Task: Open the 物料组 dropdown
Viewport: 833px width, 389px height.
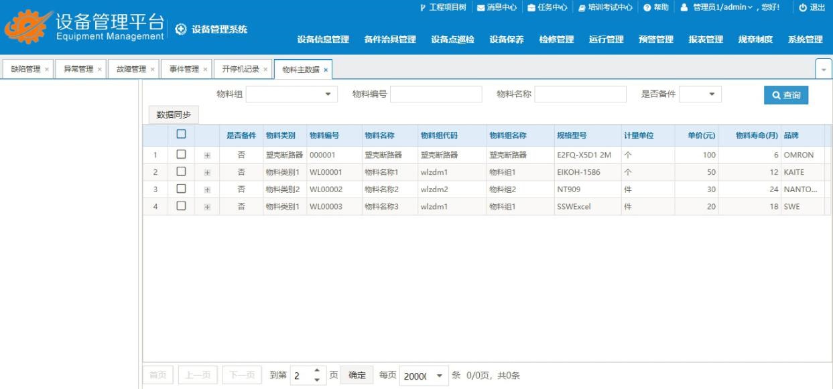Action: click(327, 95)
